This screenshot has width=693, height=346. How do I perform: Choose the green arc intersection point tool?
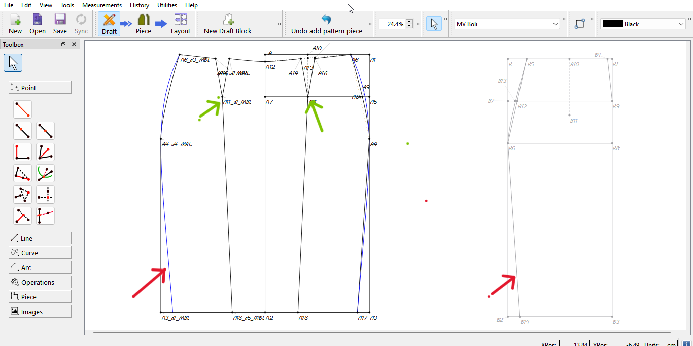click(46, 173)
